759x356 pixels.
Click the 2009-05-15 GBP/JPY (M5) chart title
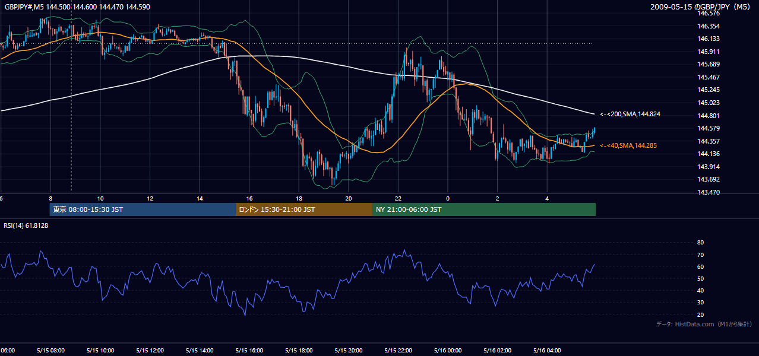coord(701,7)
